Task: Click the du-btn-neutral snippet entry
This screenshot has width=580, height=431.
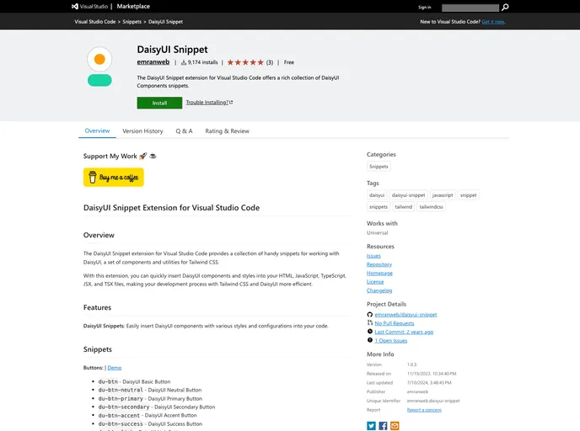Action: 150,390
